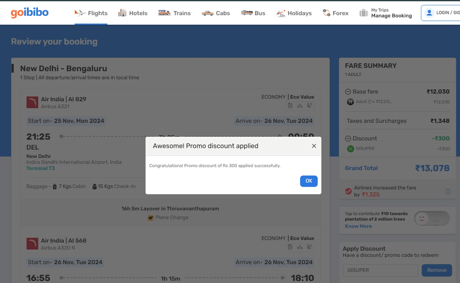This screenshot has height=283, width=460.
Task: Click the Login / Sign up button
Action: pyautogui.click(x=441, y=13)
